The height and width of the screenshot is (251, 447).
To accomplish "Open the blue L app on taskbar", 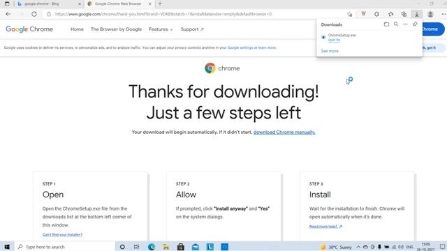I will click(x=210, y=247).
